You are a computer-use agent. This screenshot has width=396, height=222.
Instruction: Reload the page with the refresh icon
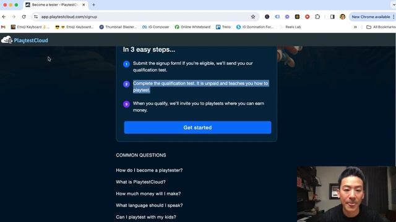pyautogui.click(x=24, y=17)
